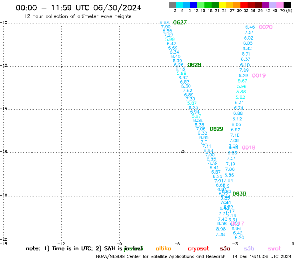Click the -18 latitude axis label
The height and width of the screenshot is (260, 296).
4,195
